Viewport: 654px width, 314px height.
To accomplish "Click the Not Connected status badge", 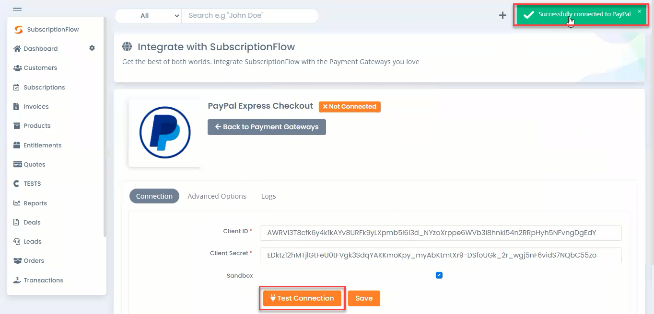I will pos(350,107).
